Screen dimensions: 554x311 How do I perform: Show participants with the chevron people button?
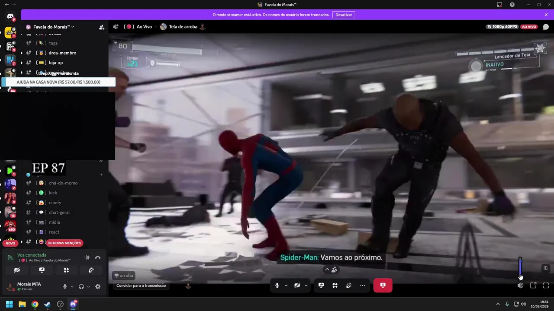331,270
